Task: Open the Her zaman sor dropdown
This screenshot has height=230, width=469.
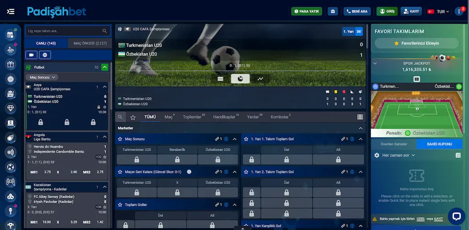Action: (398, 155)
